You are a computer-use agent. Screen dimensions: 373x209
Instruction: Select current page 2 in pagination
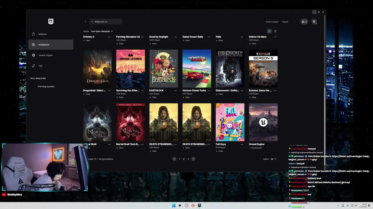coord(184,159)
